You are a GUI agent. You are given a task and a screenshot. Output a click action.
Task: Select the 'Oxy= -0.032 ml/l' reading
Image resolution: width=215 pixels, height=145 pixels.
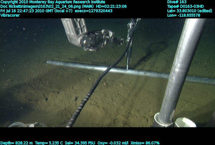tap(113, 143)
